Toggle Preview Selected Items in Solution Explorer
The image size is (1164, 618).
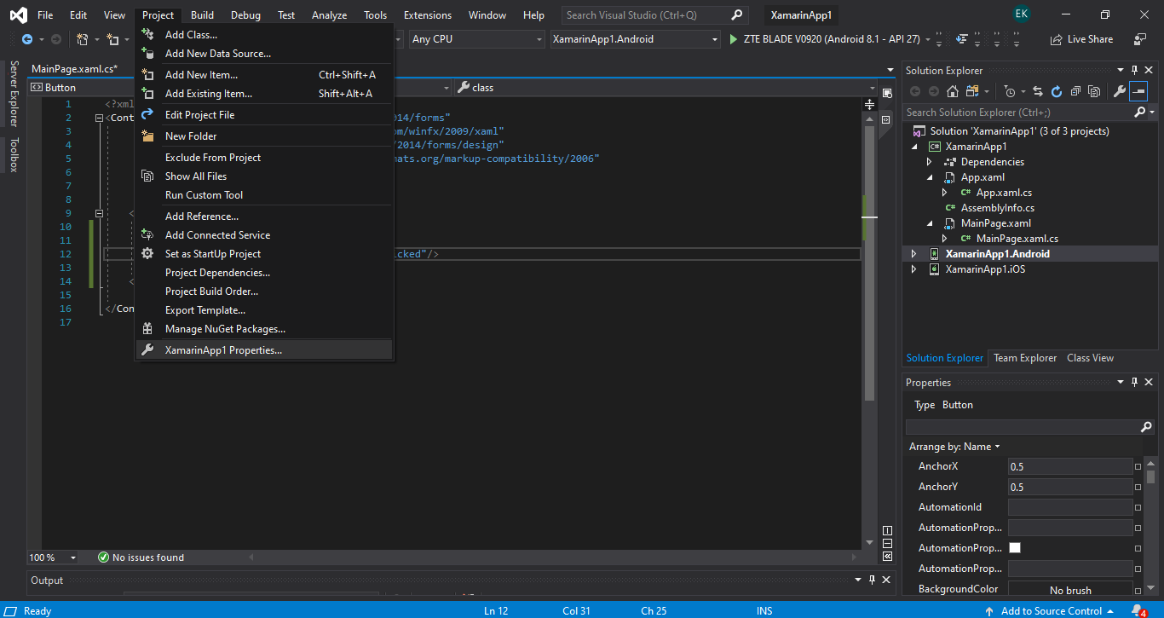pos(1138,91)
